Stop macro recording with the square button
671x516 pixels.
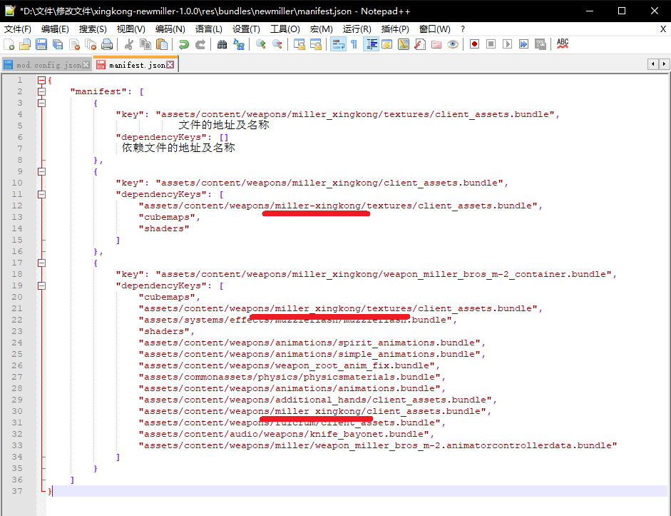pos(491,44)
